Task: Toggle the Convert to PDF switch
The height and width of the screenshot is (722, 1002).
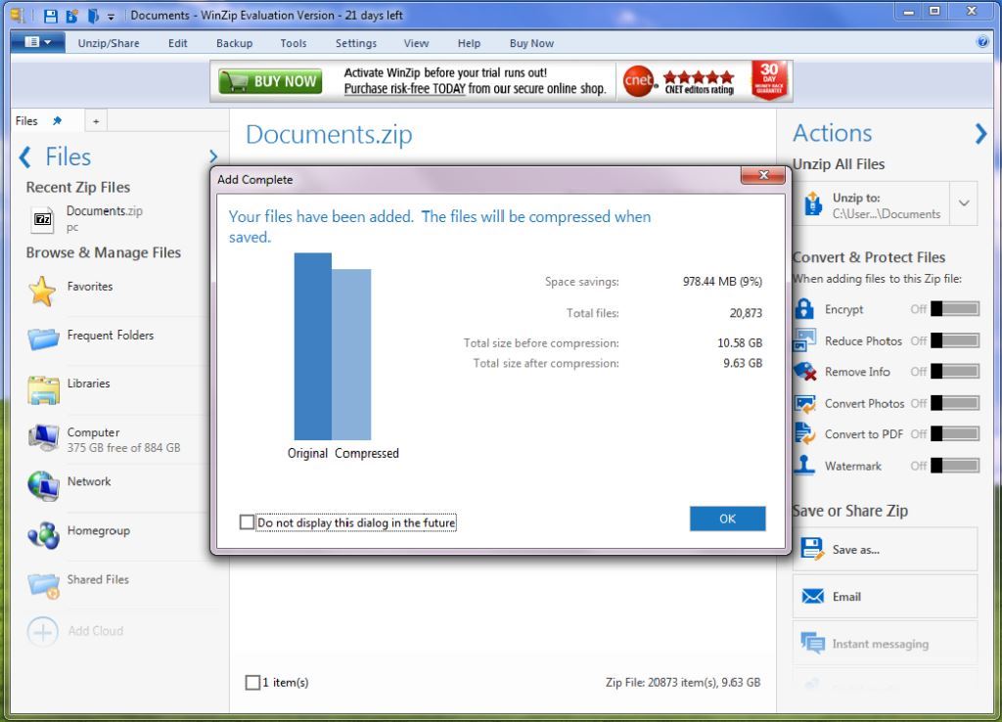Action: click(955, 433)
